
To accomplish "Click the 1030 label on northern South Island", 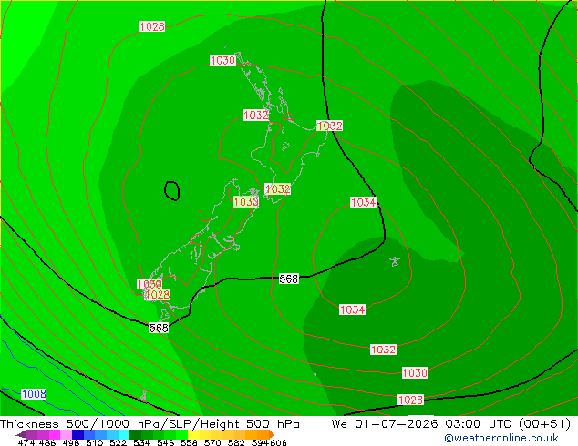I will (x=246, y=202).
